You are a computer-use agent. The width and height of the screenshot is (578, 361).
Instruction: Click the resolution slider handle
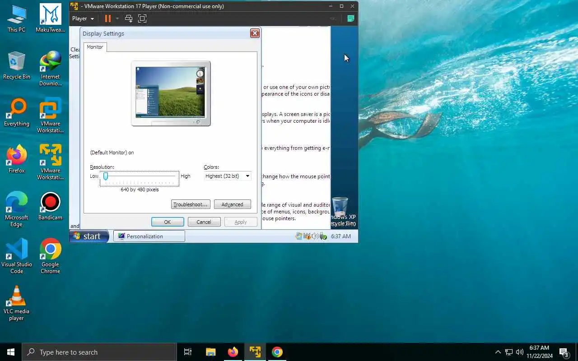pos(106,176)
